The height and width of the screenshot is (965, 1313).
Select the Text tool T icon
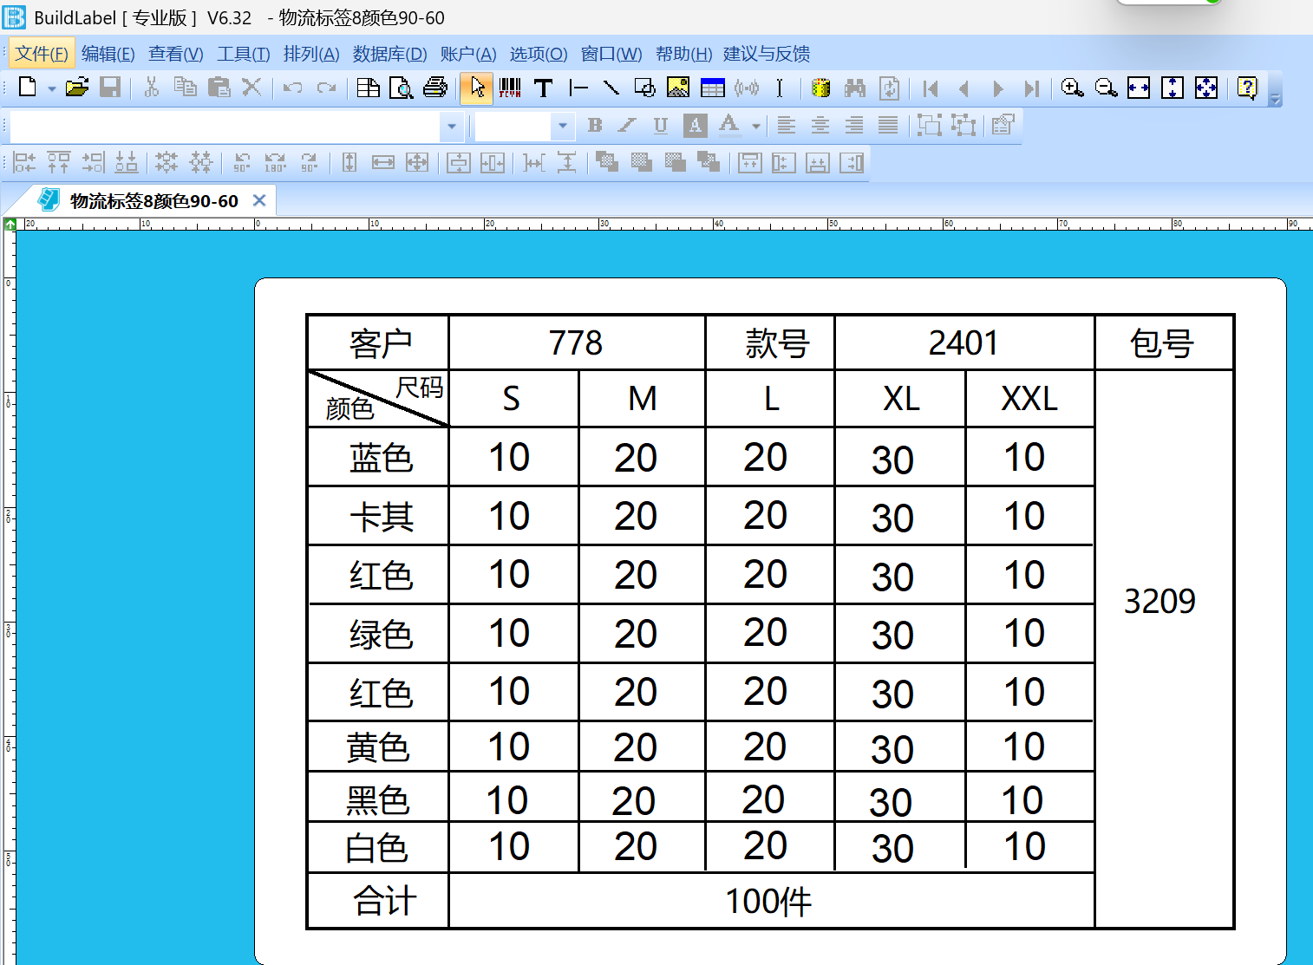(544, 88)
